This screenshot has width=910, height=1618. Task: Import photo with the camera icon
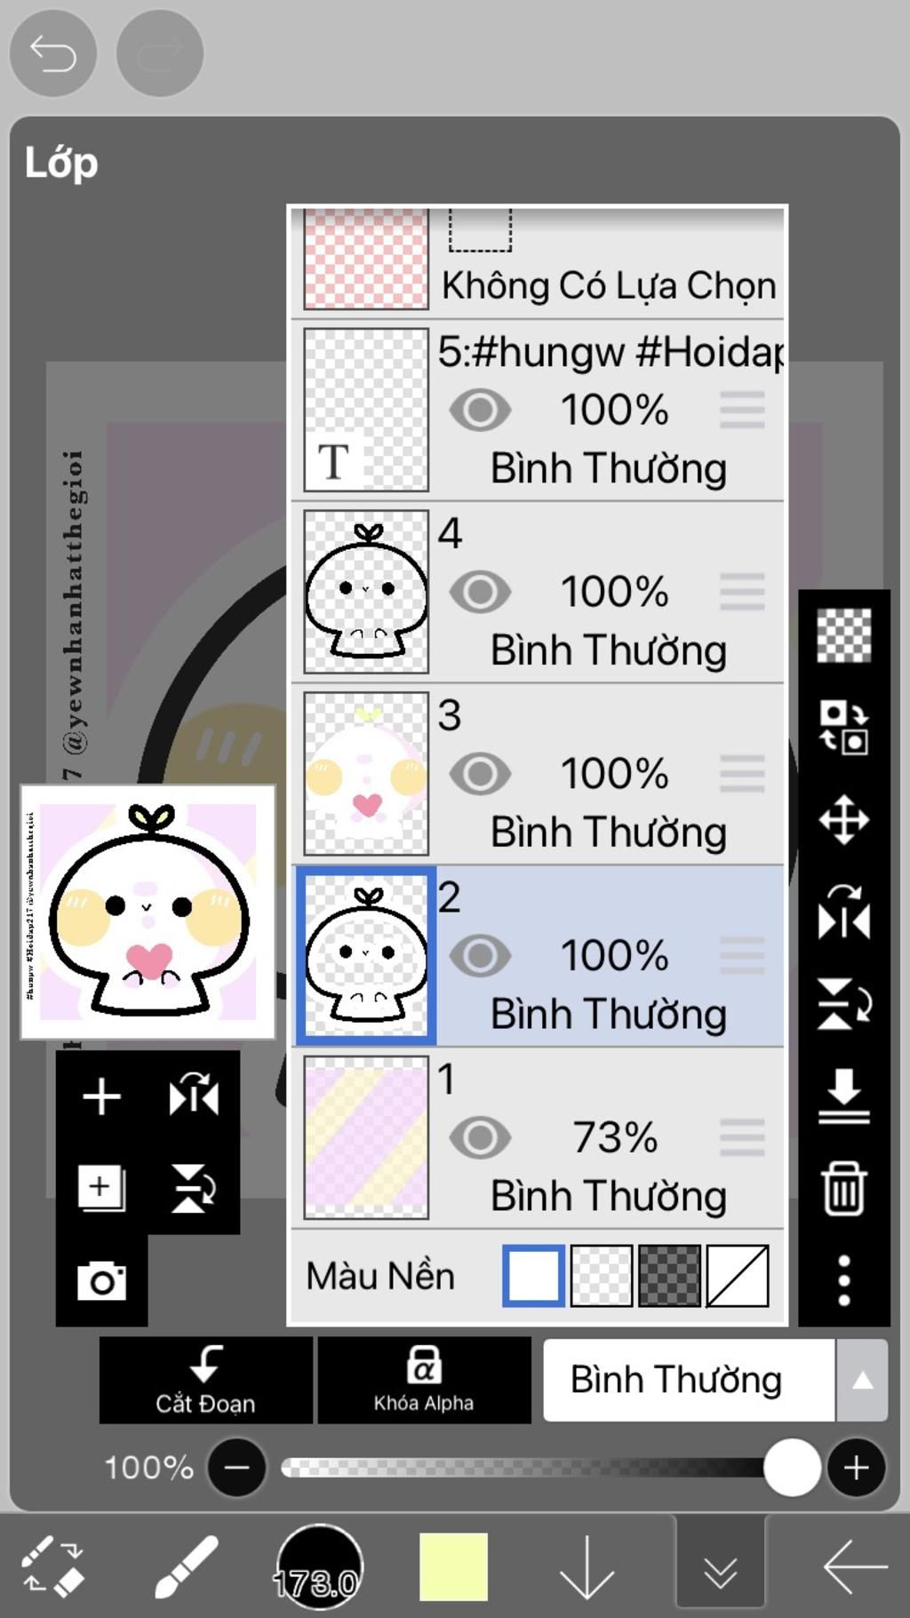pos(101,1280)
